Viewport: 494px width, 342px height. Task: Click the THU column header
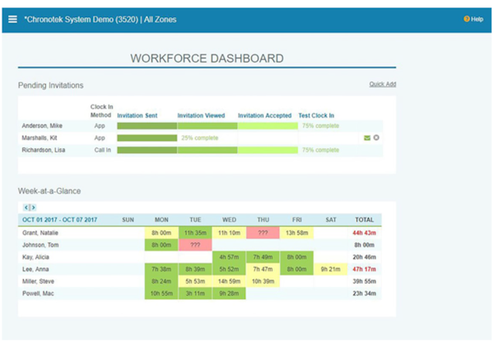click(263, 220)
